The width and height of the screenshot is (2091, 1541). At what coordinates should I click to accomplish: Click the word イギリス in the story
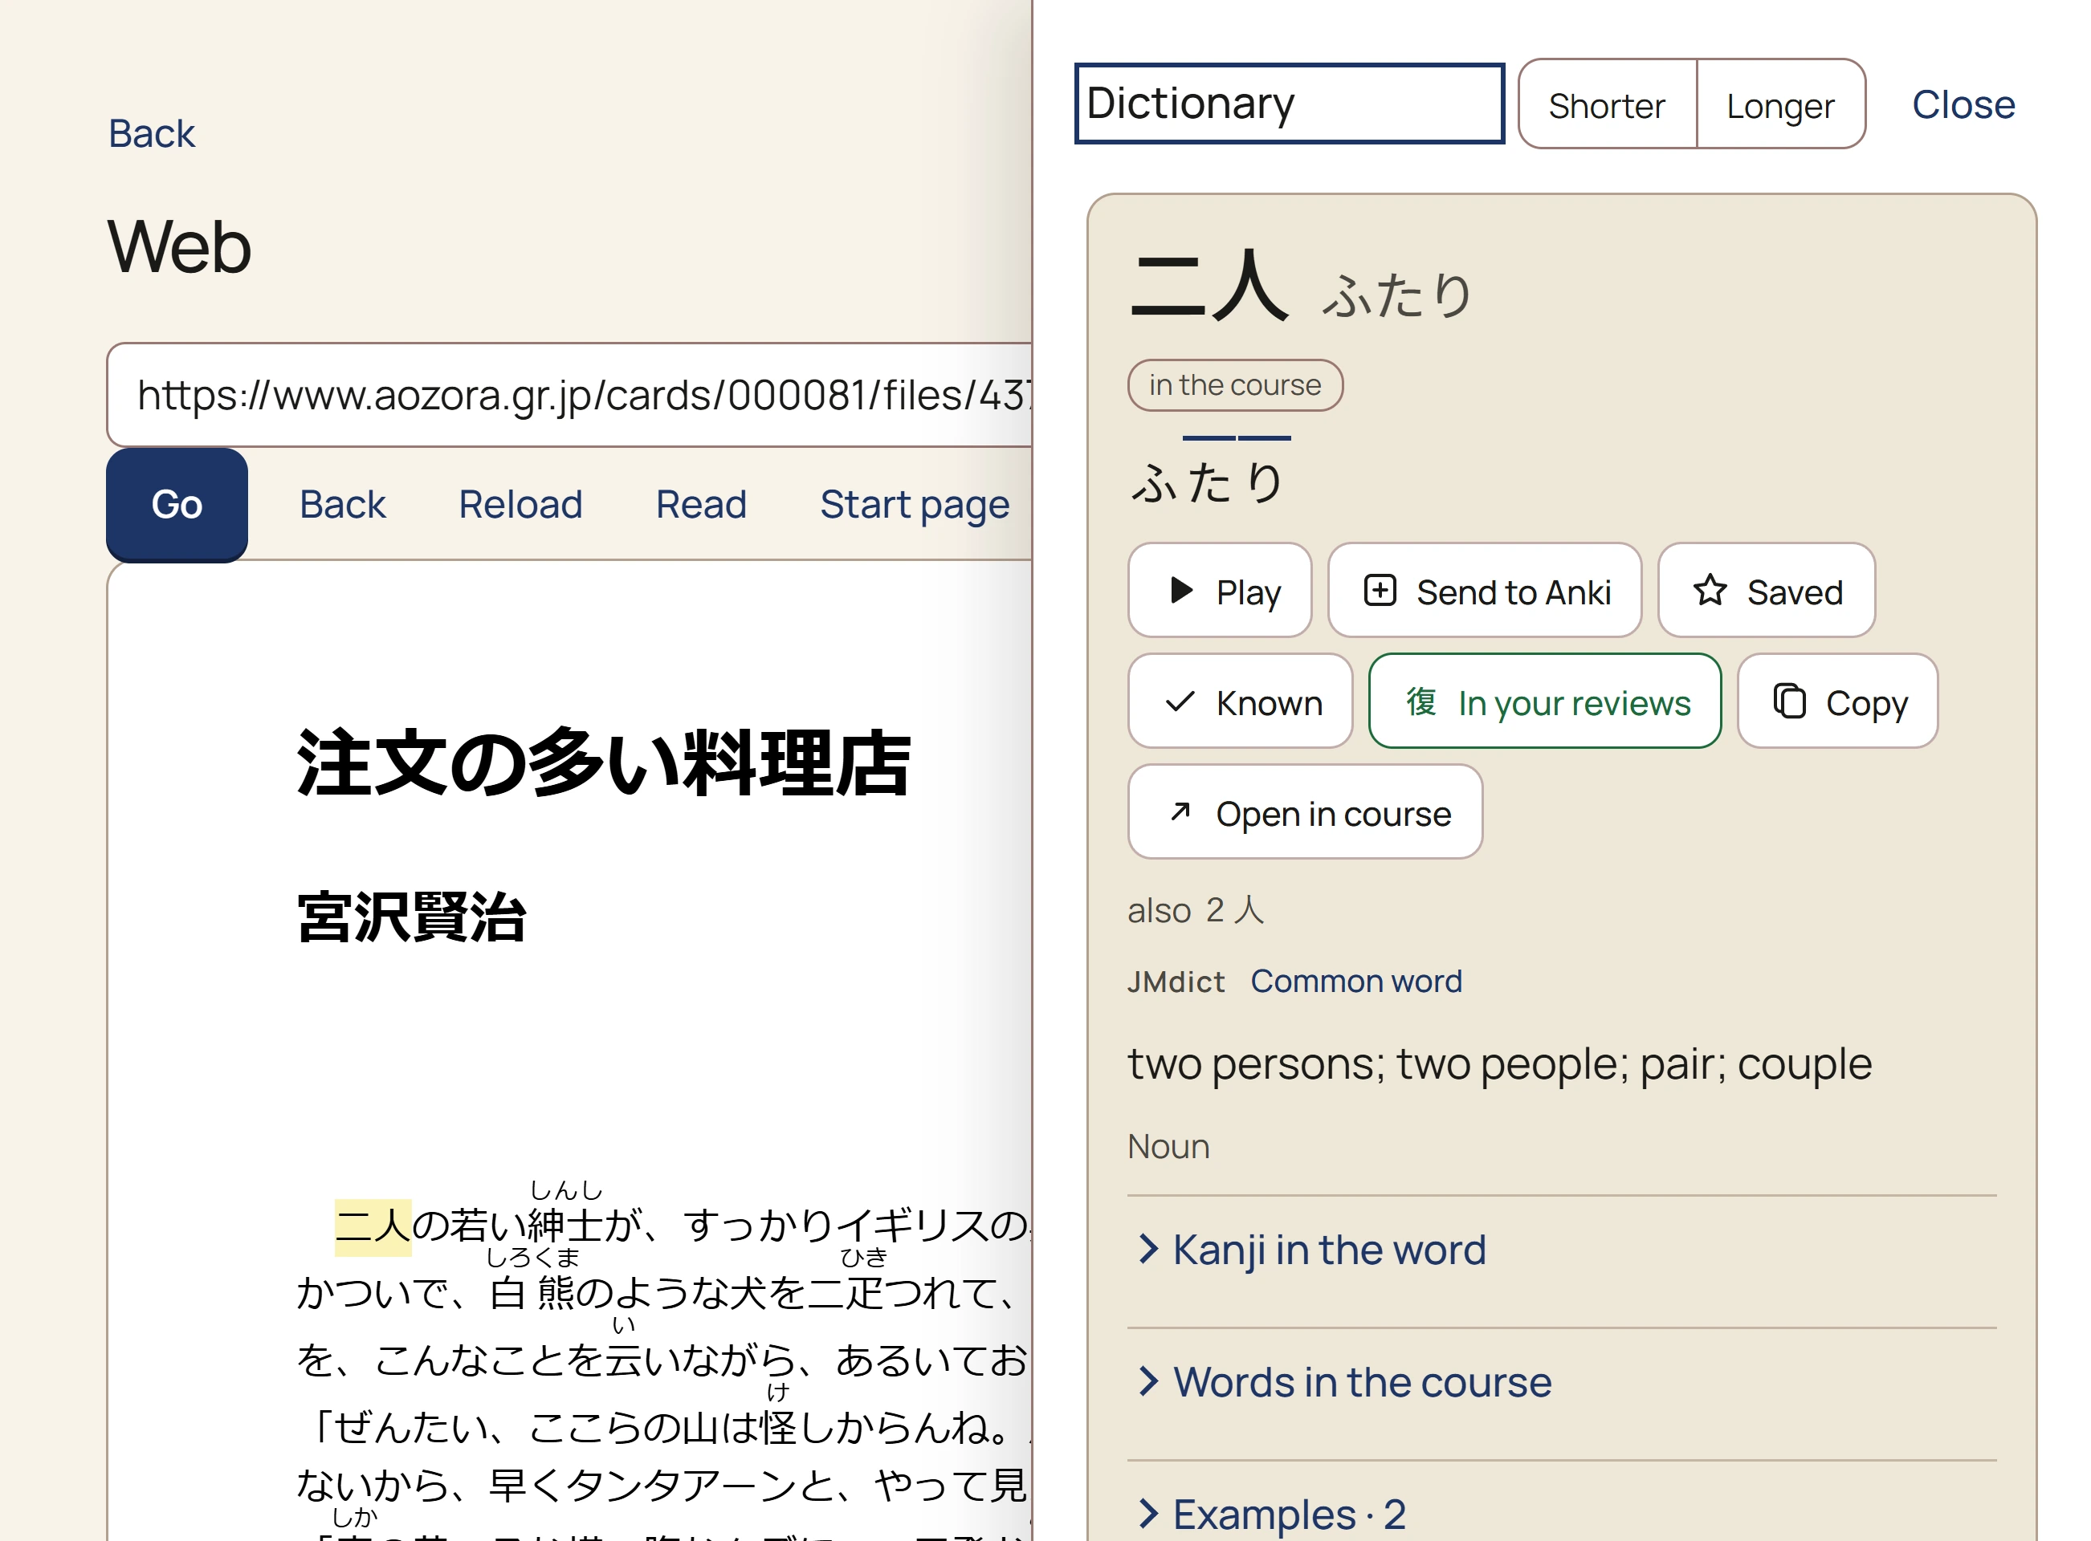click(911, 1226)
